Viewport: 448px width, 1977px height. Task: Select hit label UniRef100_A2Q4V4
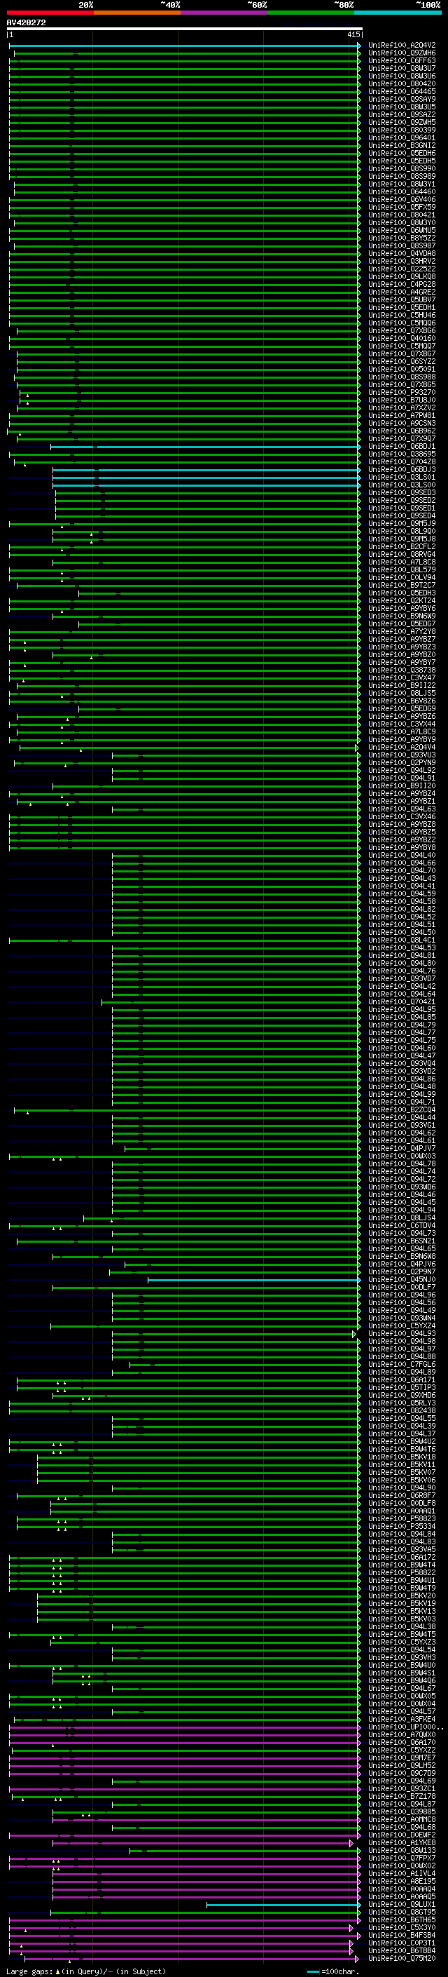click(402, 748)
